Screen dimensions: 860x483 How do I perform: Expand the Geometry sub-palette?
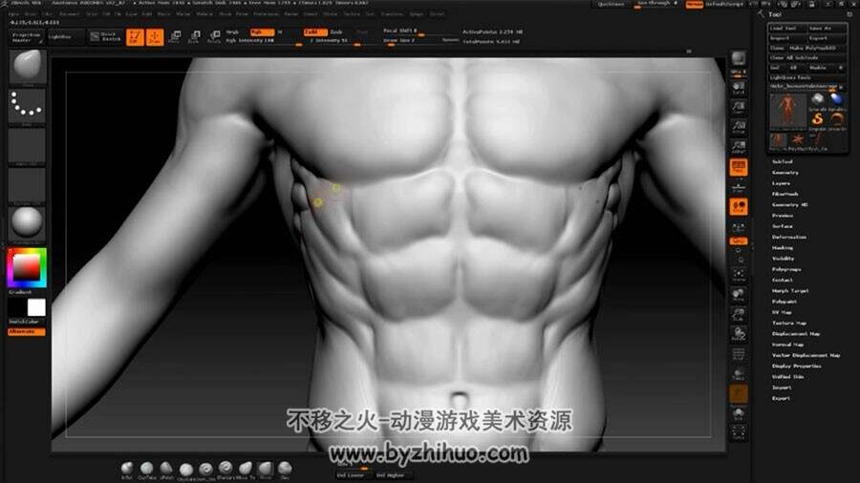click(x=785, y=173)
